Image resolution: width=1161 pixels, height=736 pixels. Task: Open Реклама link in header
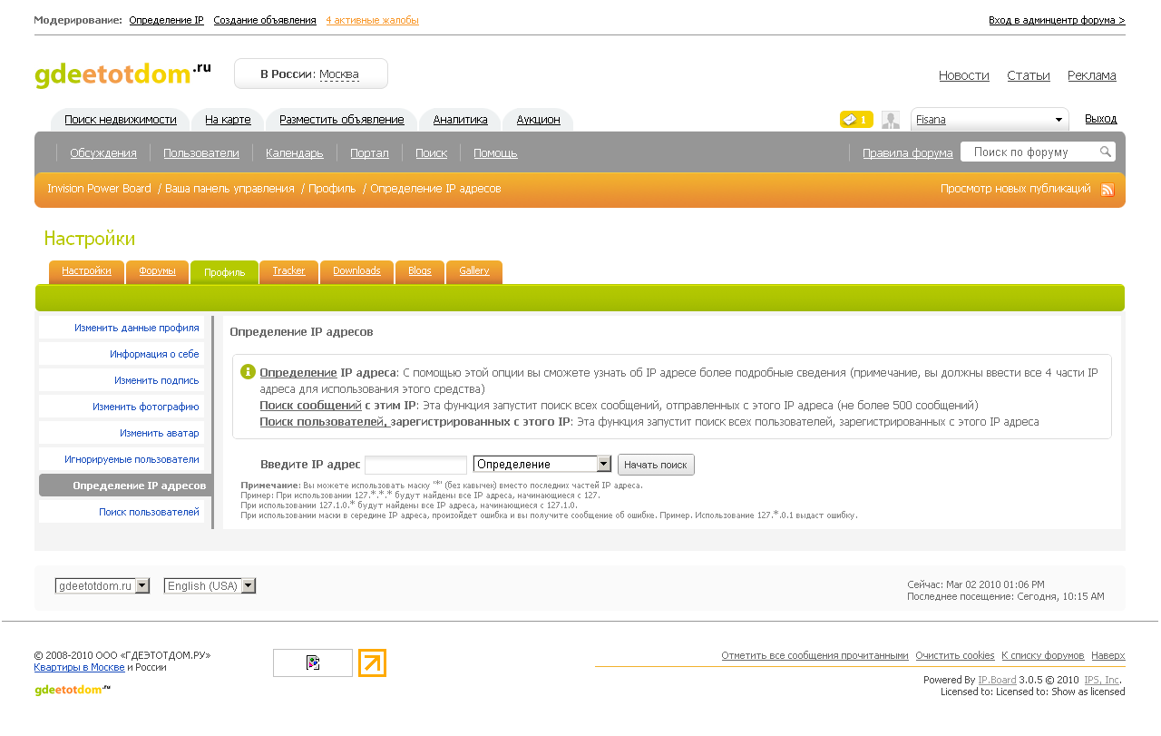(1092, 75)
